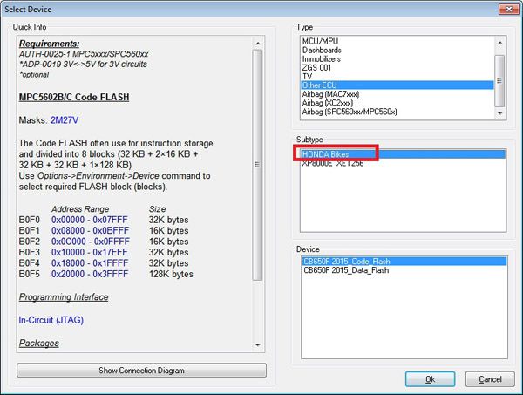Choose Airbag (MAC7xxx) type
This screenshot has width=523, height=395.
(335, 95)
